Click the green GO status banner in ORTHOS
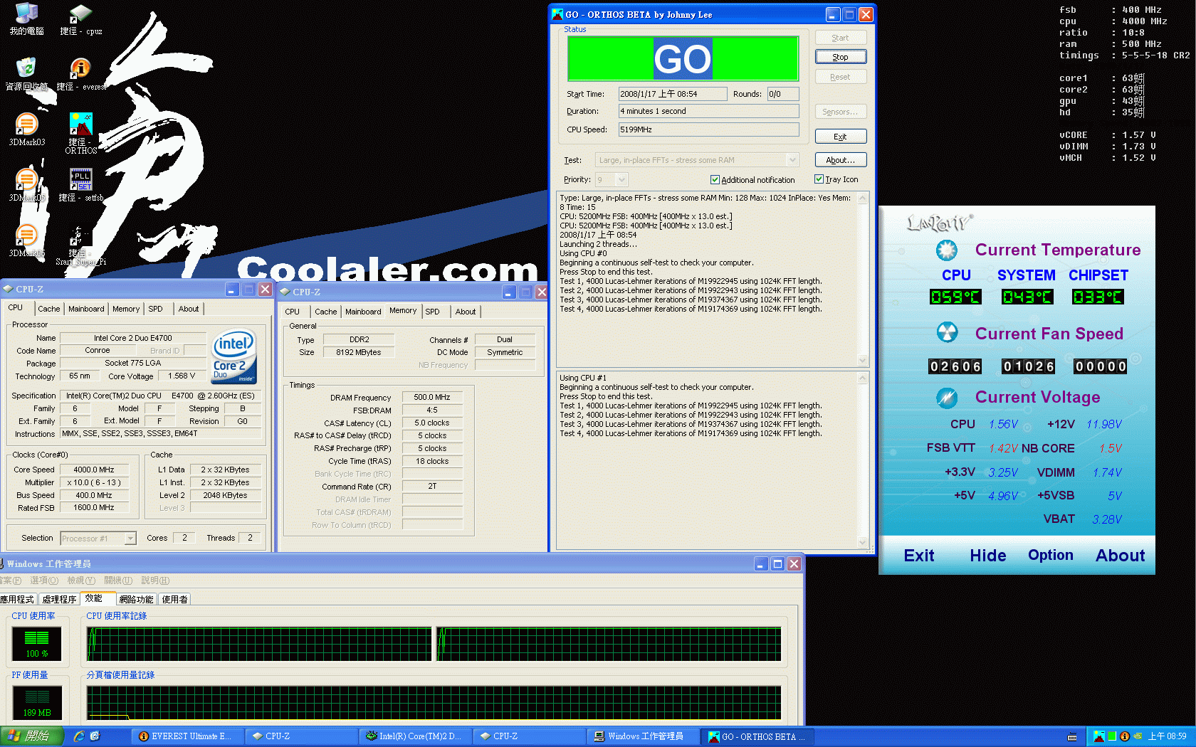This screenshot has height=747, width=1196. (x=683, y=59)
